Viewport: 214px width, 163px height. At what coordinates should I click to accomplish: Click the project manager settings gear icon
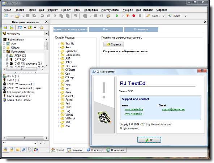click(42, 27)
